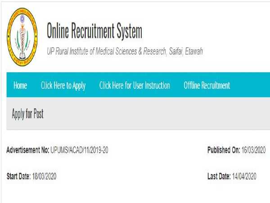
Task: Select the published date 16/03/2020
Action: click(x=253, y=150)
